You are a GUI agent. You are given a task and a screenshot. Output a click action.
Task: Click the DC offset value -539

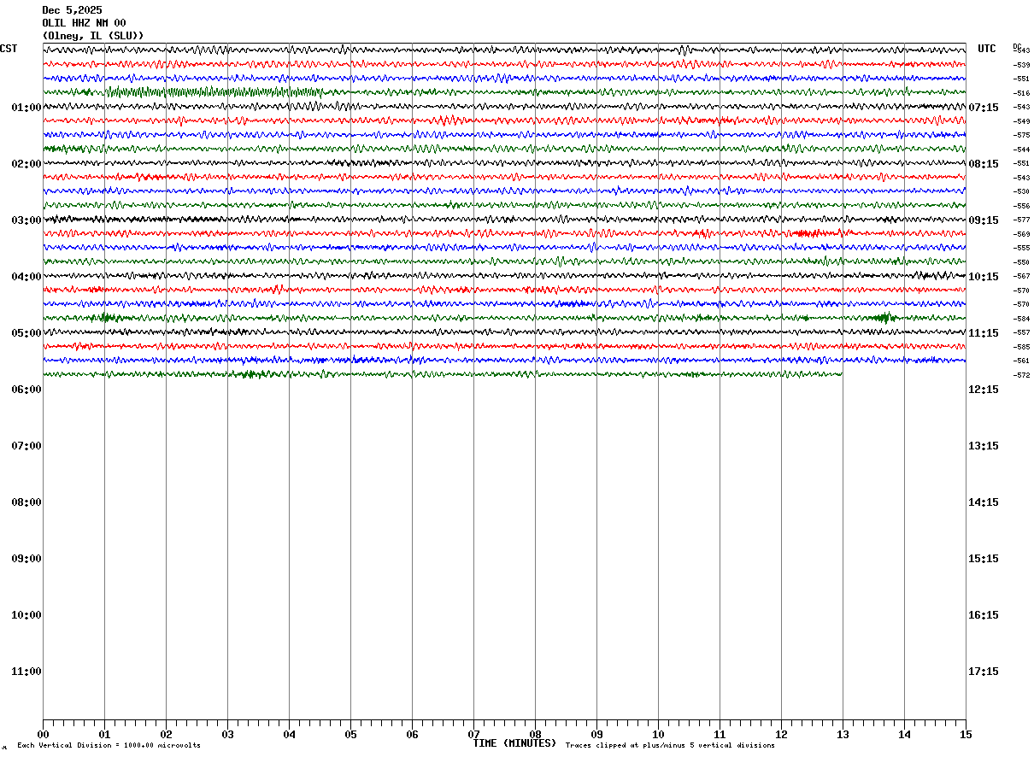[1021, 65]
